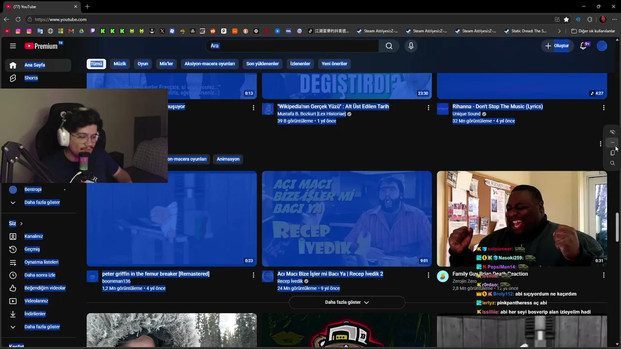Click the copy icon in floating toolbar
Image resolution: width=621 pixels, height=349 pixels.
pos(612,153)
